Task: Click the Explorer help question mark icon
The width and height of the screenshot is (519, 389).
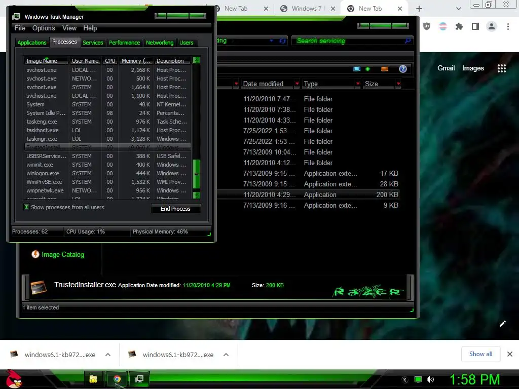Action: point(402,69)
